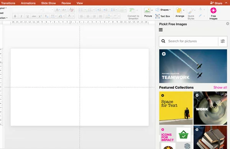
Task: Open the search filter settings icon
Action: 222,41
